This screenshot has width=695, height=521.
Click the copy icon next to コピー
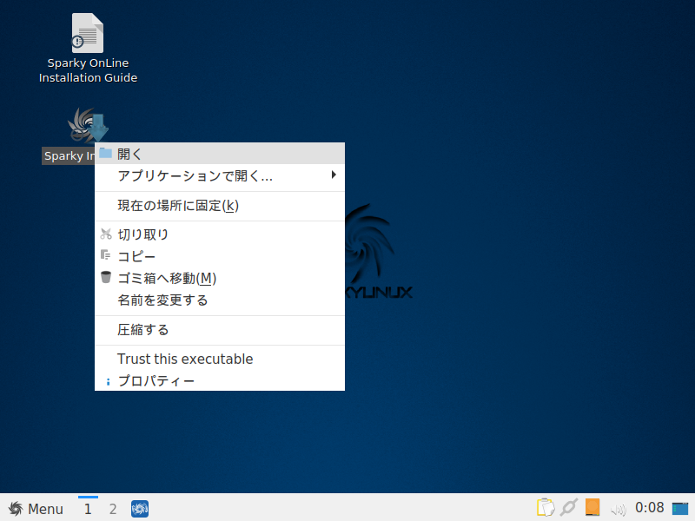(105, 254)
